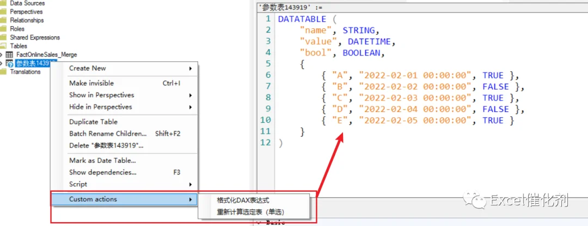Click FALSE on the "B" row
The width and height of the screenshot is (588, 226).
pyautogui.click(x=495, y=86)
